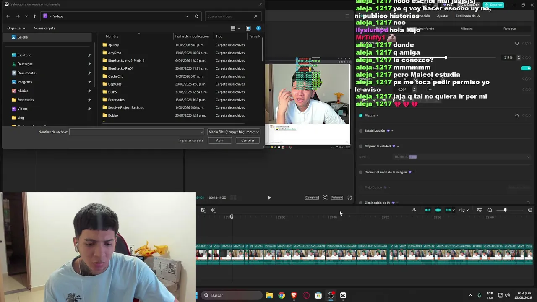Click the Abrir button
This screenshot has width=537, height=302.
220,140
